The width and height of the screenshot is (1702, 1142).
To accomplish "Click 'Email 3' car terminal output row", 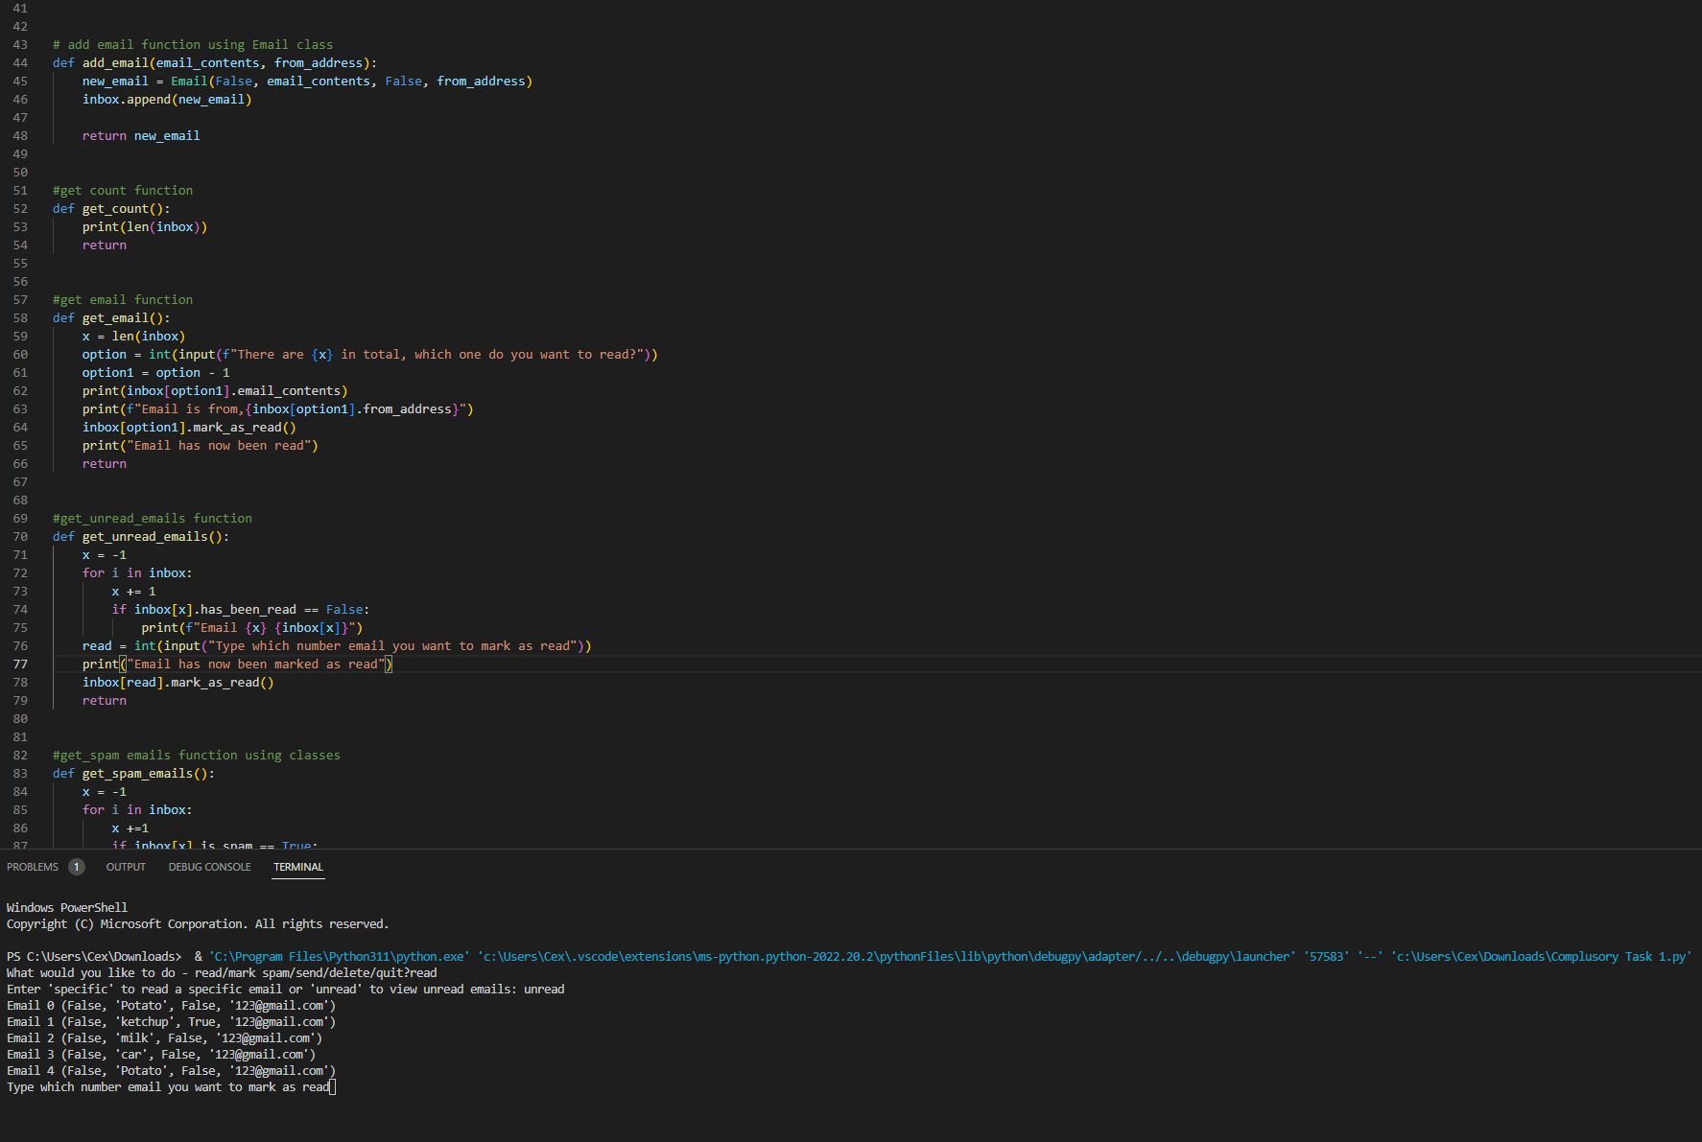I will (x=161, y=1055).
